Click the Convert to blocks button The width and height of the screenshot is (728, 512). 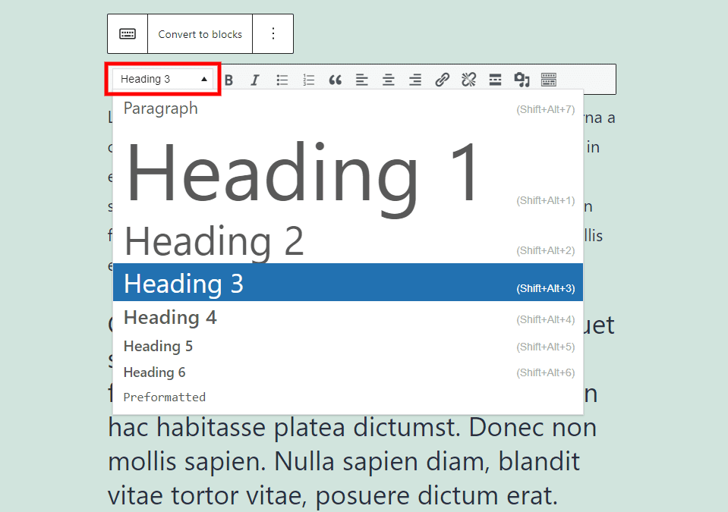pos(200,33)
